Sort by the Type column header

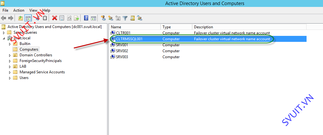click(x=176, y=27)
